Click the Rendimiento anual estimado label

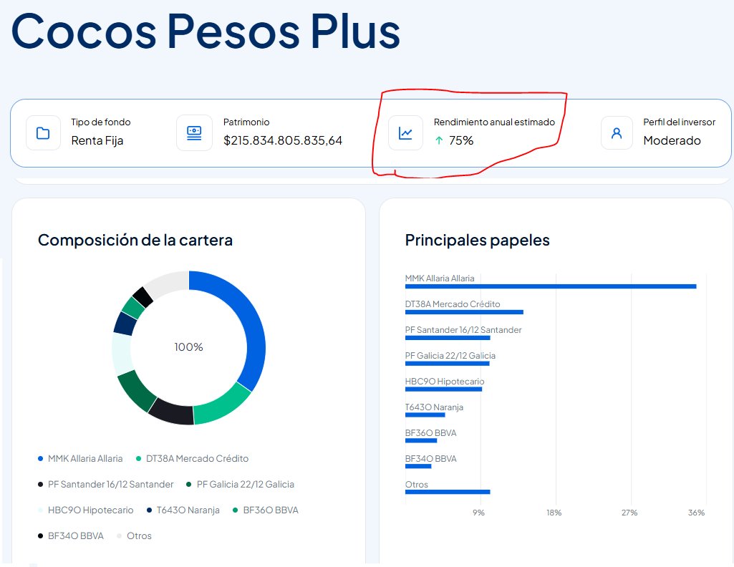click(494, 122)
